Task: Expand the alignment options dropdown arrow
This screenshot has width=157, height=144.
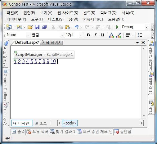Action: (133, 35)
